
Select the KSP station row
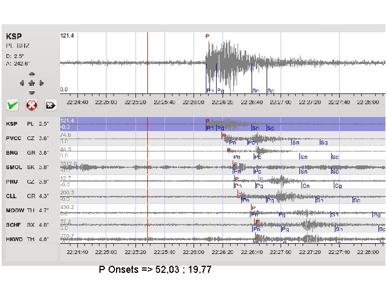[196, 124]
